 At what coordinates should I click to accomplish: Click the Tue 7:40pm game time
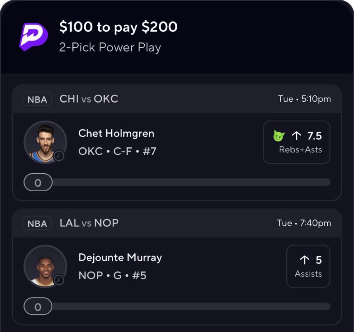tap(304, 223)
